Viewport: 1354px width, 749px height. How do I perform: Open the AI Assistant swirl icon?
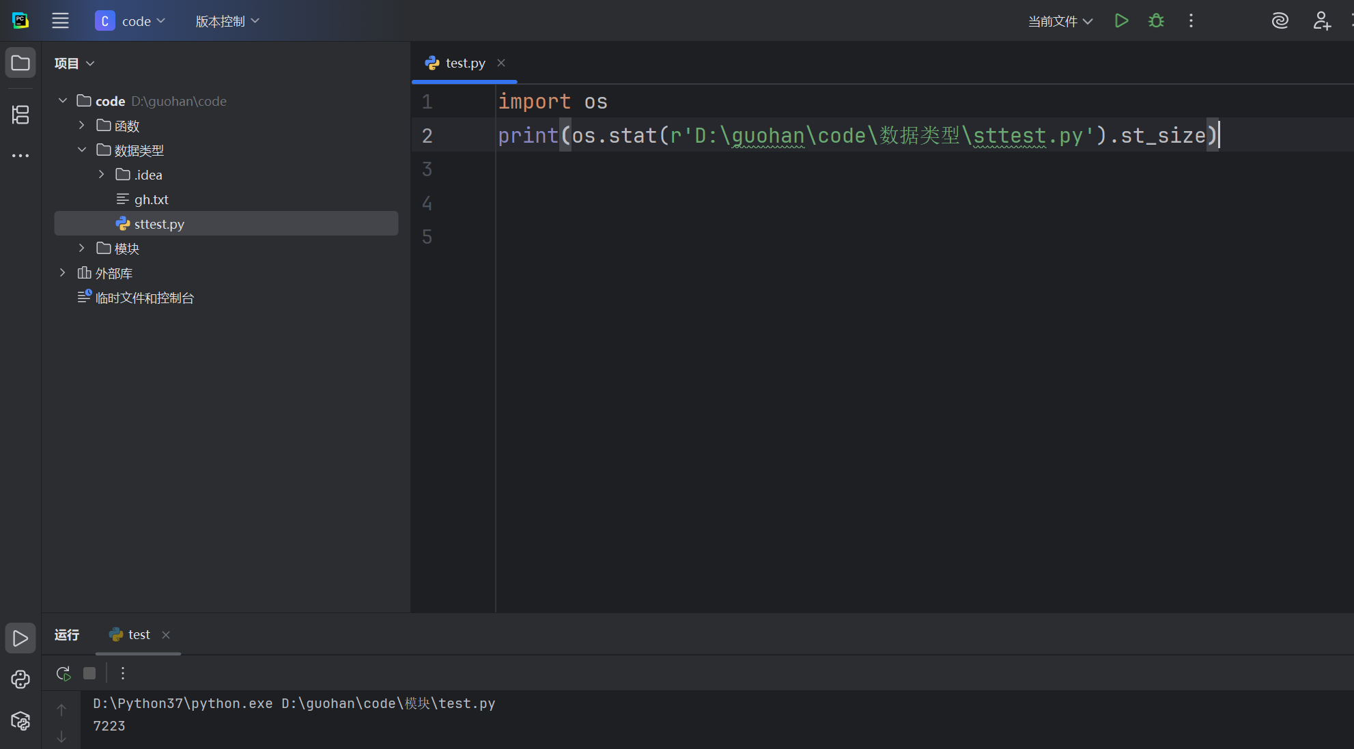[x=1280, y=21]
